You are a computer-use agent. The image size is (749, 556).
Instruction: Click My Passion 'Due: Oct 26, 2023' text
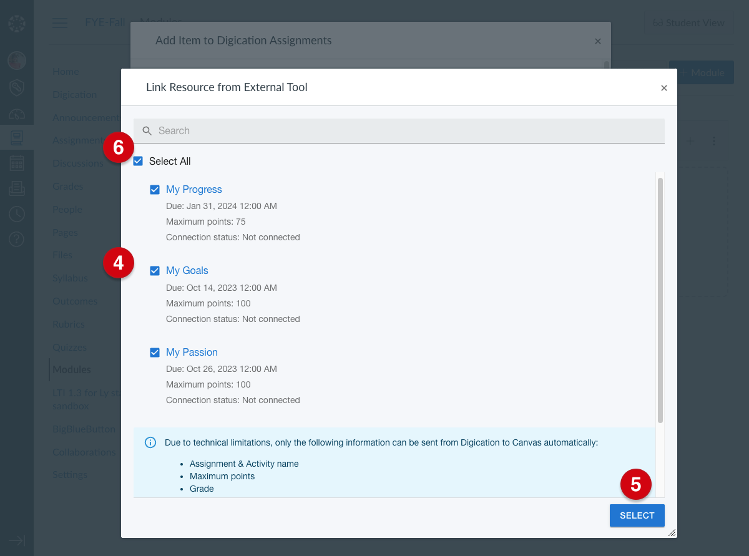pyautogui.click(x=222, y=369)
